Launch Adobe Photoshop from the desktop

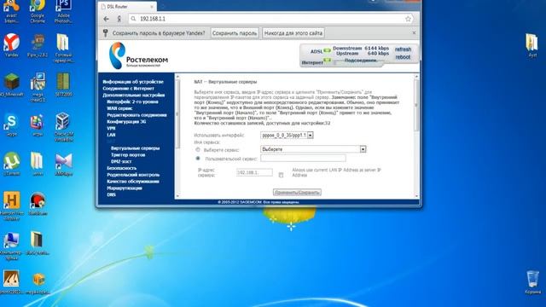coord(63,10)
